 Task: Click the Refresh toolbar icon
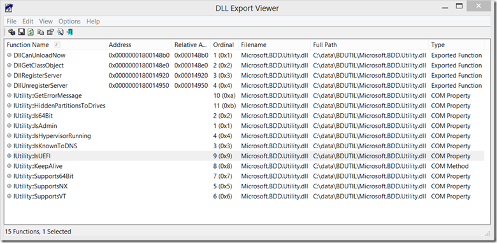tap(31, 32)
